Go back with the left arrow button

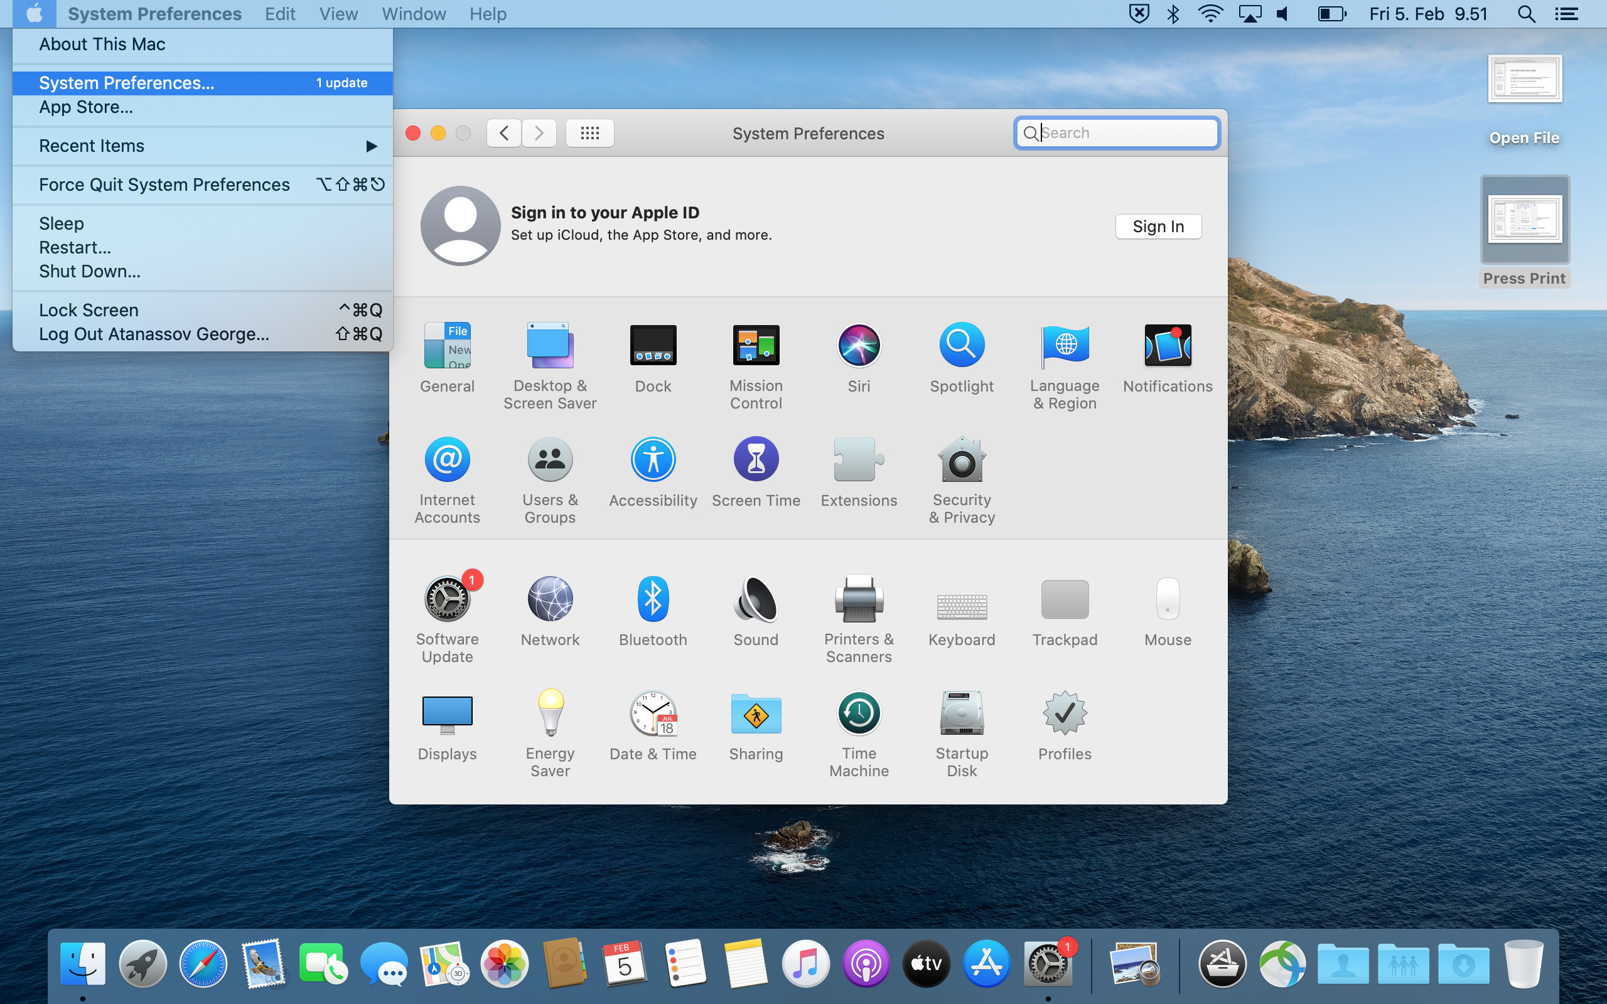[x=504, y=133]
